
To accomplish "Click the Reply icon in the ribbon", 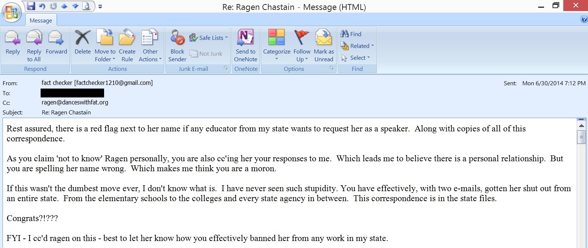I will tap(13, 38).
